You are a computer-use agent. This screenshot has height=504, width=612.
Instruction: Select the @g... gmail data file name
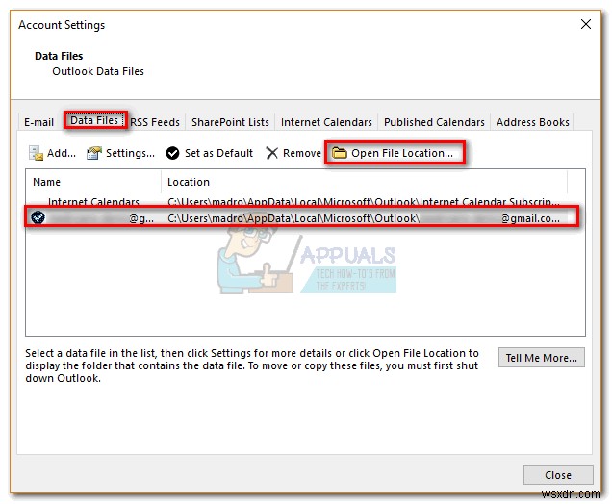(x=102, y=218)
